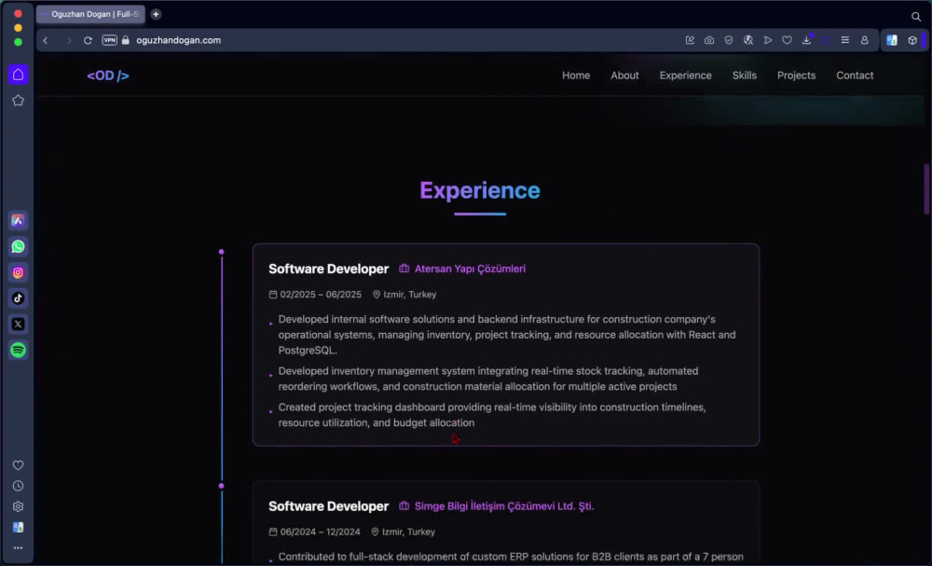The width and height of the screenshot is (932, 566).
Task: Open the sidebar heart pinboards icon
Action: point(19,465)
